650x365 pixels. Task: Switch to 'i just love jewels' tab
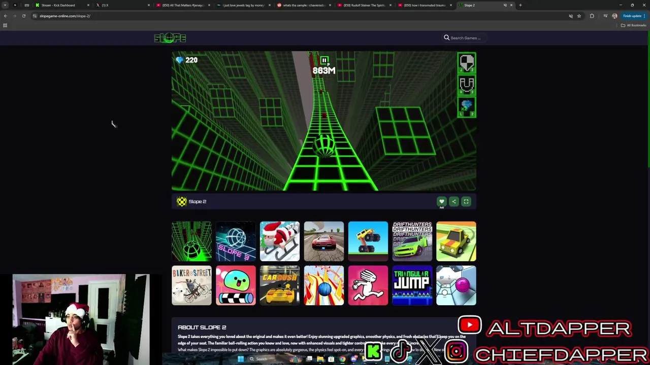[244, 5]
